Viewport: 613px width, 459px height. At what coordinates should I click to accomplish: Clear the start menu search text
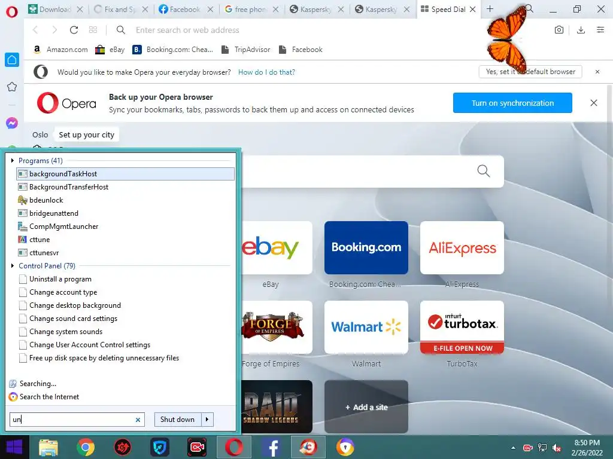point(138,420)
